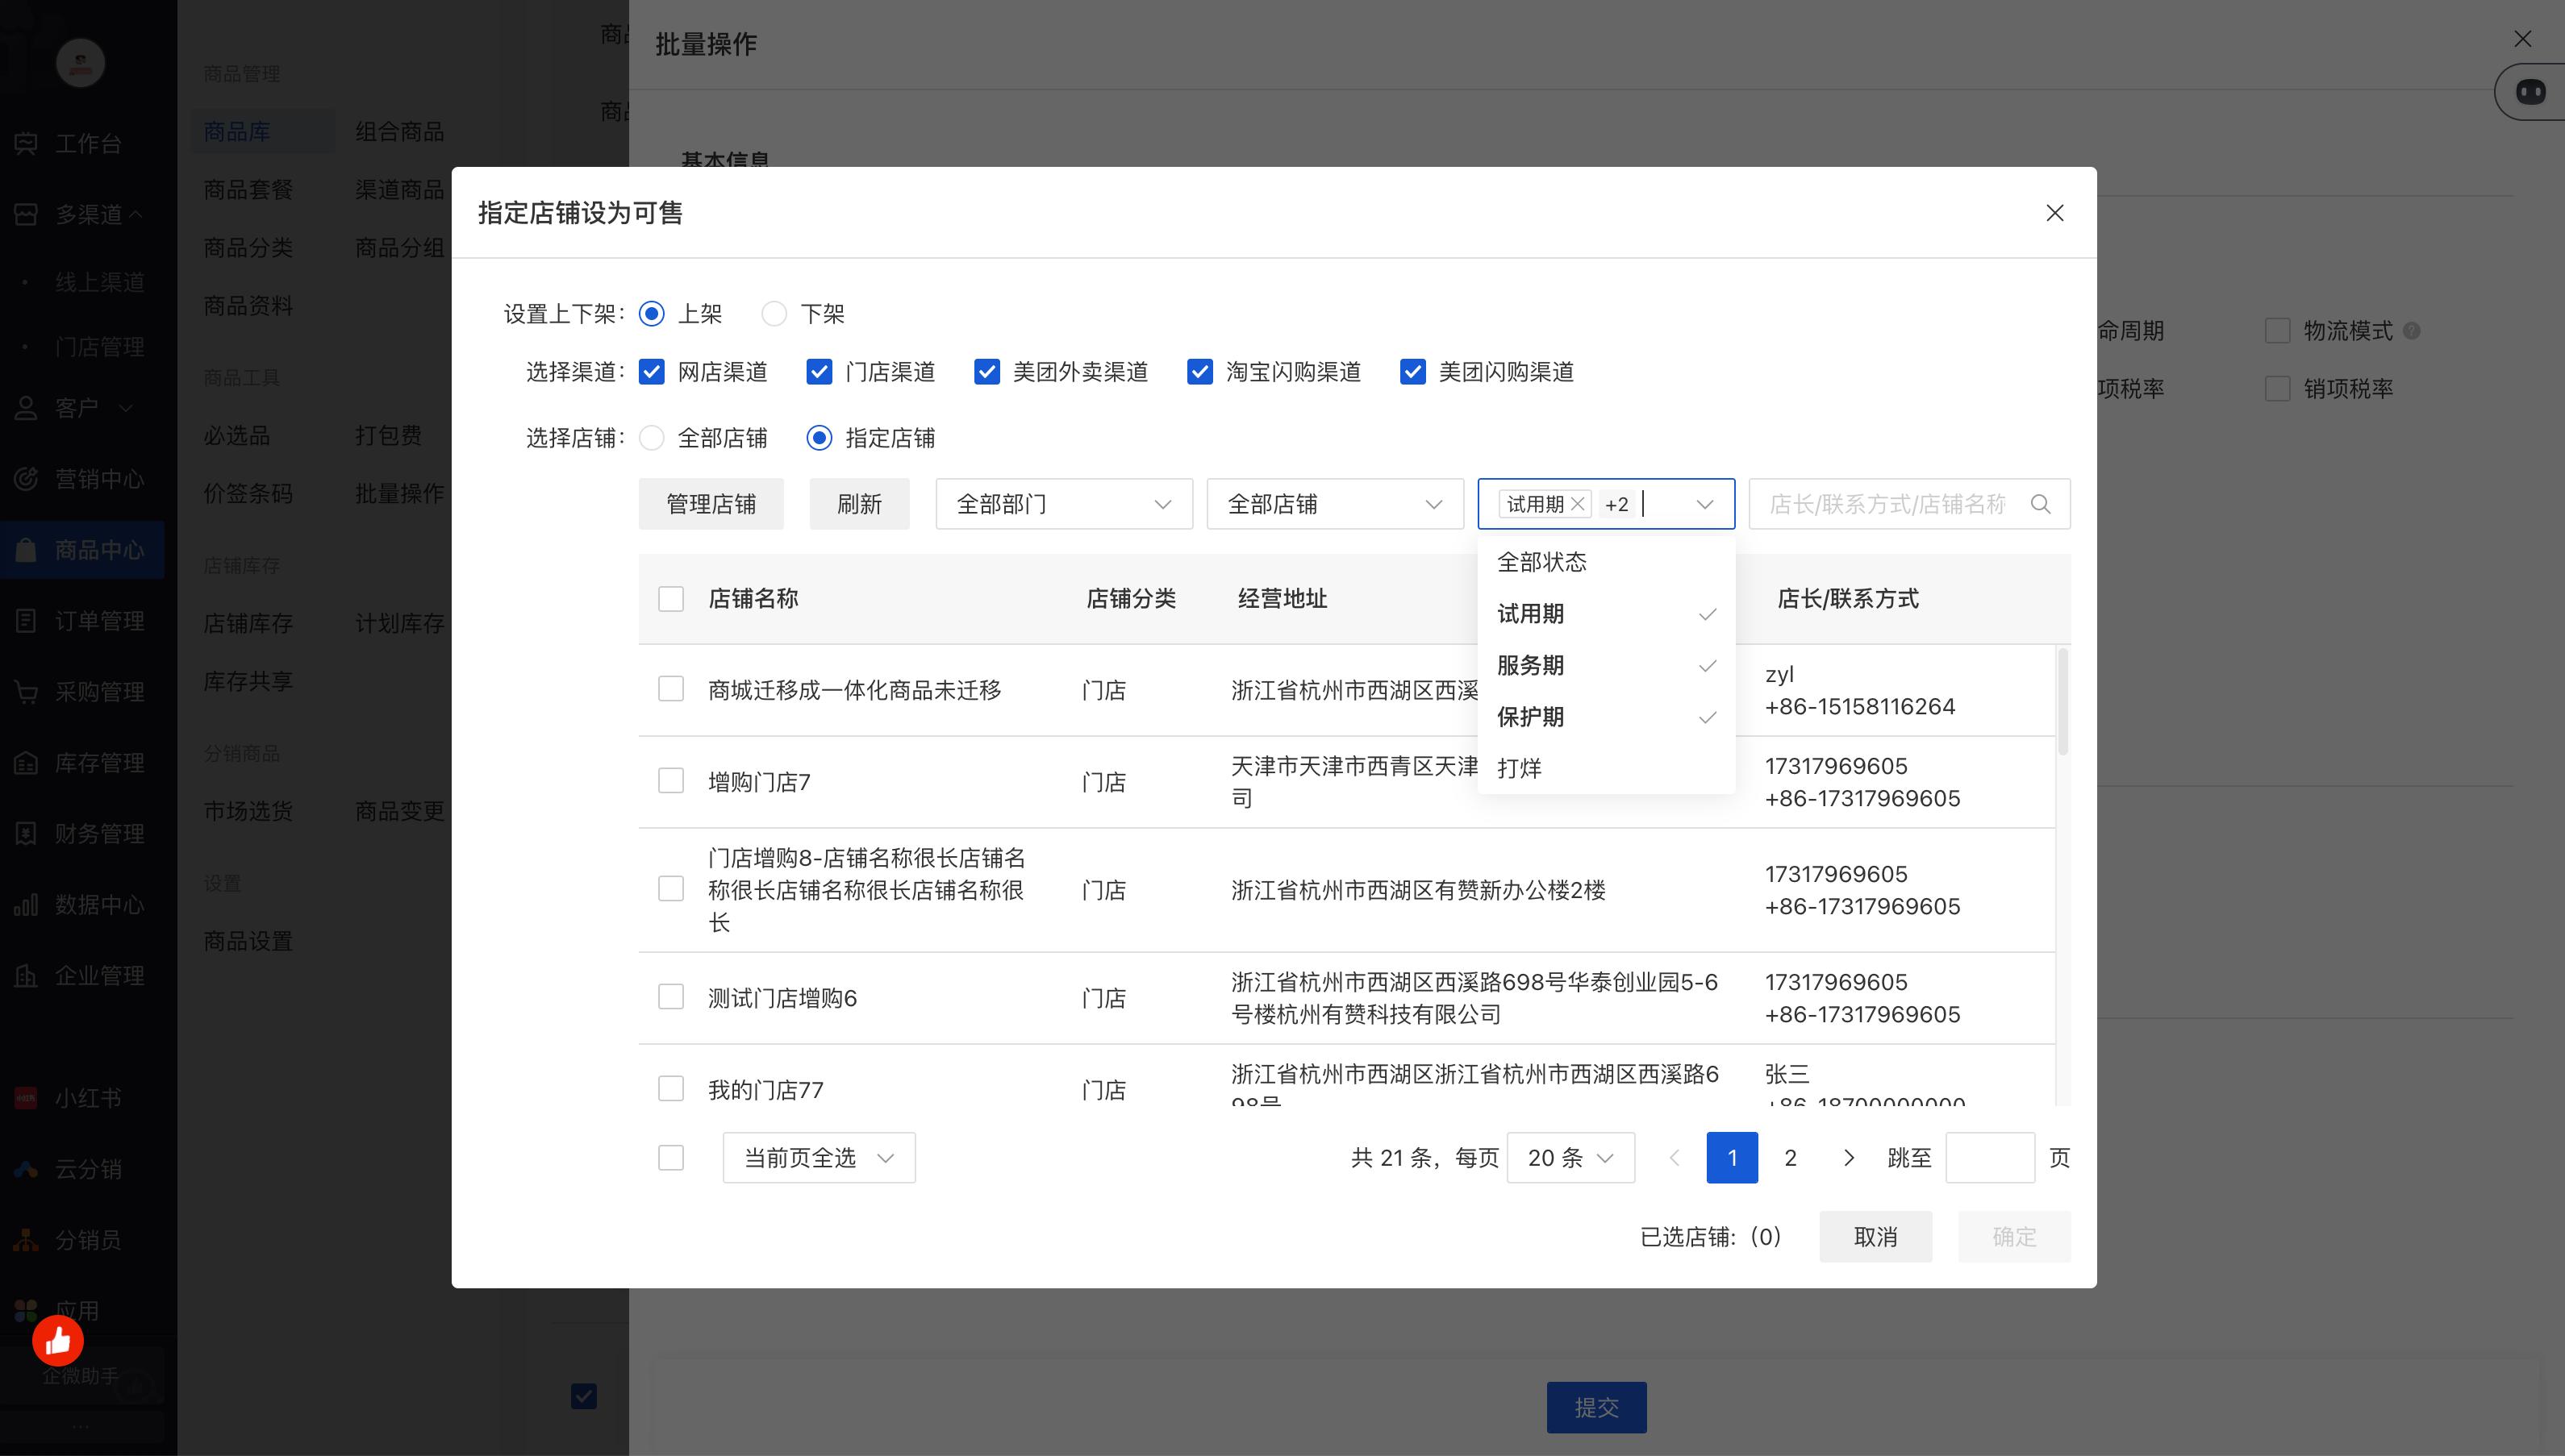Close the 批量操作 panel

2523,39
